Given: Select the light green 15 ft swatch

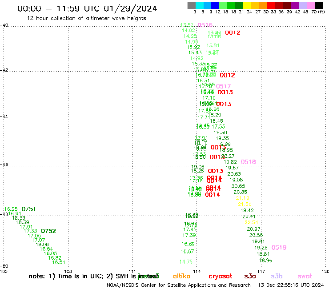Looking at the screenshot, I should click(x=223, y=6).
